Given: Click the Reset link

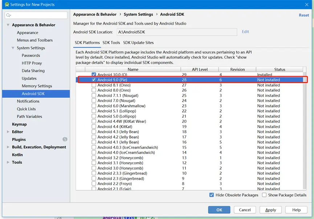Looking at the screenshot, I should coord(303,15).
